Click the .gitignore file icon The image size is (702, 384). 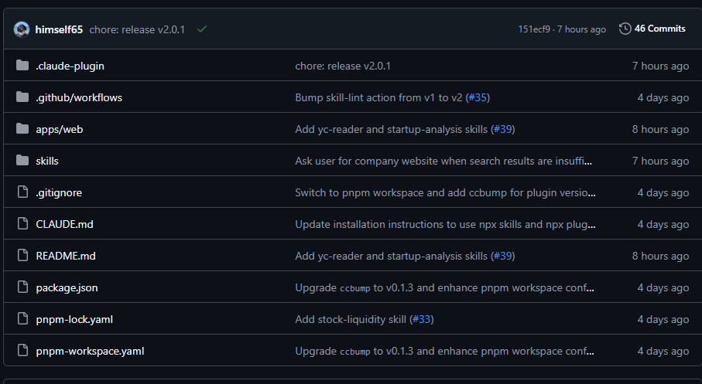[22, 192]
